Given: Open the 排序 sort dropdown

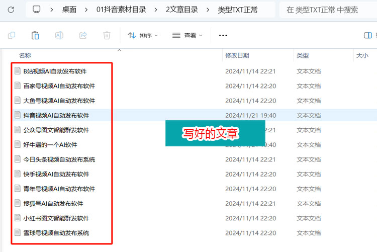Looking at the screenshot, I should (143, 36).
